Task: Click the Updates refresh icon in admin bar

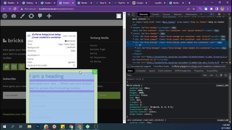Action: [31, 16]
